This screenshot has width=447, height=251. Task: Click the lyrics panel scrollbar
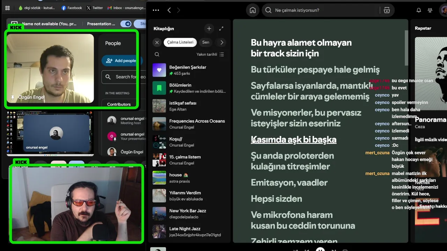click(x=406, y=48)
